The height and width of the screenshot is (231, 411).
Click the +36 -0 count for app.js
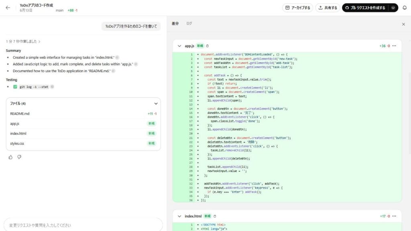point(385,46)
